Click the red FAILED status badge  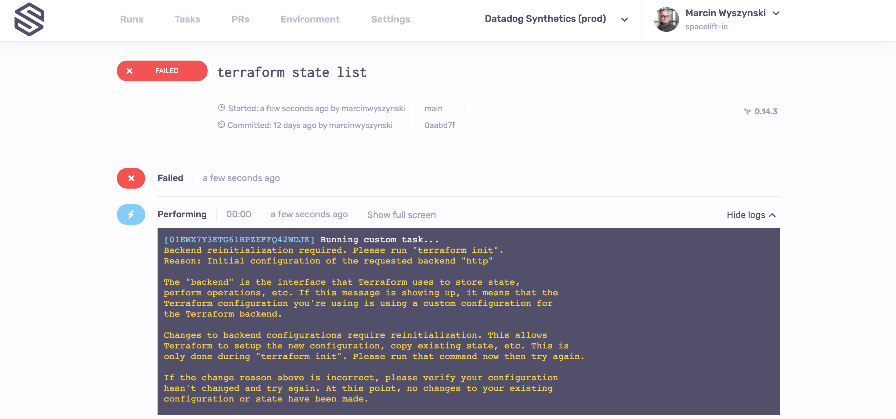click(162, 71)
